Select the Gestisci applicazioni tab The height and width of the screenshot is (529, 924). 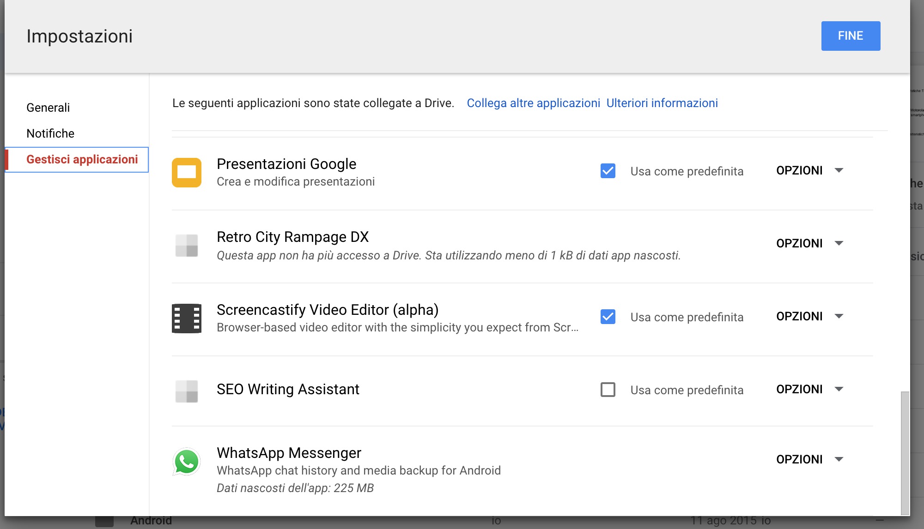[x=82, y=159]
